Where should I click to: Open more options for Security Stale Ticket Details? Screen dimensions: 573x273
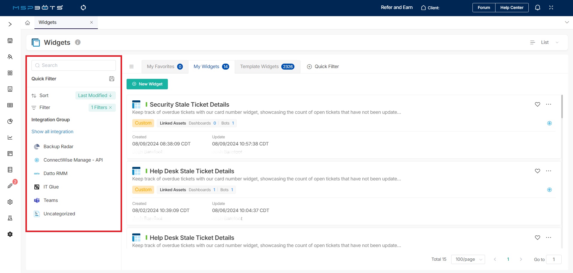pos(548,104)
